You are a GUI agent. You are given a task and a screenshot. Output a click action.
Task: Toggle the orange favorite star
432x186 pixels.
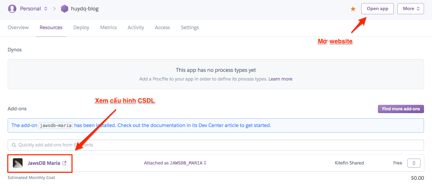coord(353,9)
